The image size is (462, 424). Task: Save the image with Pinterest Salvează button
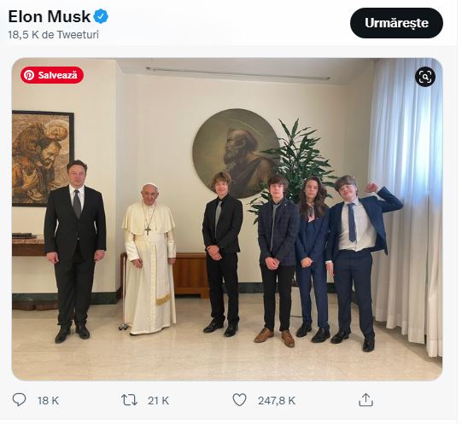click(52, 75)
